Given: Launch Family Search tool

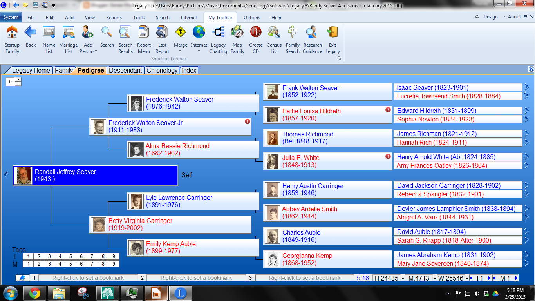Looking at the screenshot, I should [x=293, y=40].
